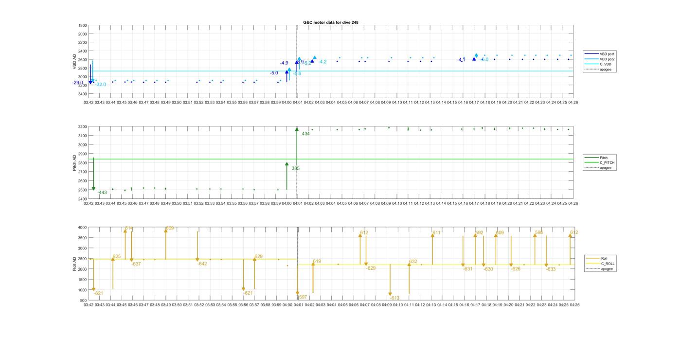Click the '500' tick on the Roll axis
The image size is (681, 337).
84,301
